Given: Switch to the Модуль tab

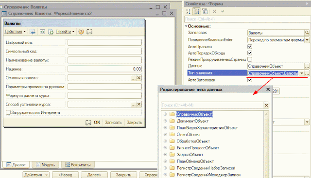Looking at the screenshot, I should [45, 165].
